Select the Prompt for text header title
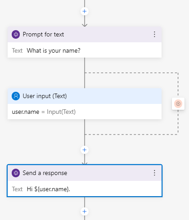This screenshot has width=189, height=220. 43,35
